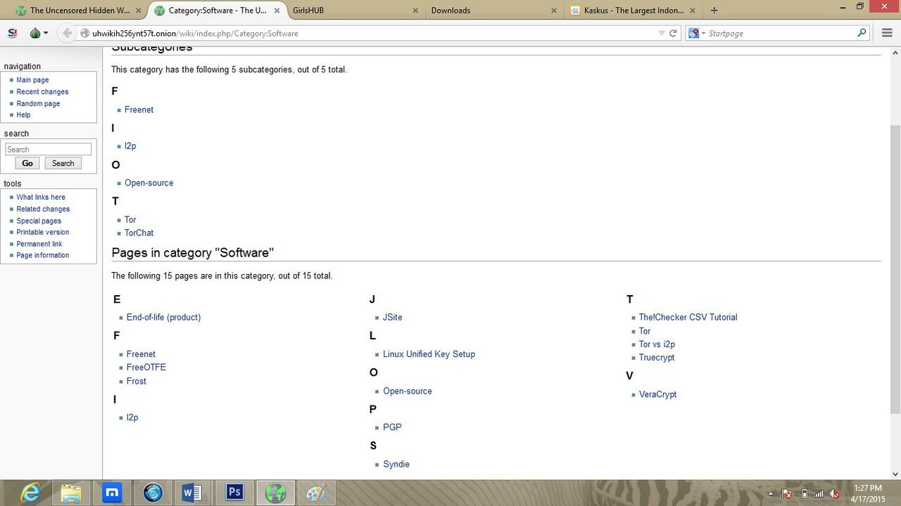Open the PGP page link

pyautogui.click(x=392, y=427)
